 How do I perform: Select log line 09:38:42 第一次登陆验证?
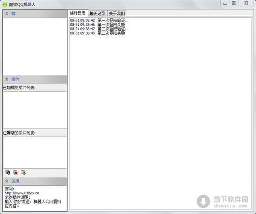point(99,21)
